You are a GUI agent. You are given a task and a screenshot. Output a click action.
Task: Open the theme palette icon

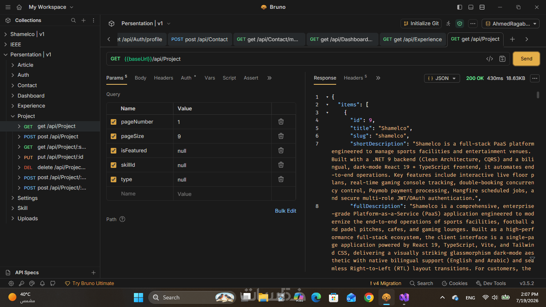(32, 283)
